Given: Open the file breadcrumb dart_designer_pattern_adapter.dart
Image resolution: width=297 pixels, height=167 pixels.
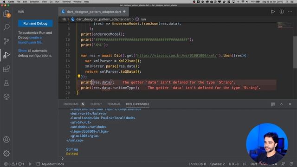Looking at the screenshot, I should point(103,19).
